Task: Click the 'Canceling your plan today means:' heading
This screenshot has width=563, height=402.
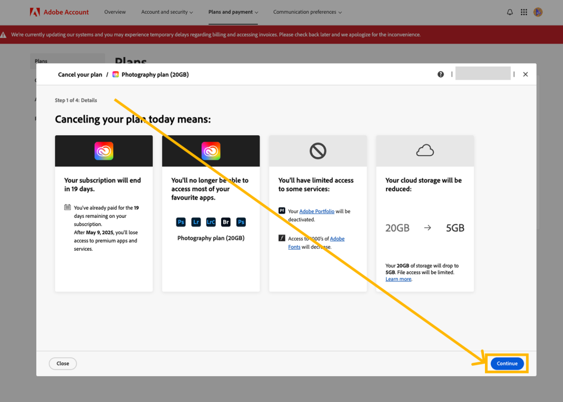Action: (133, 119)
